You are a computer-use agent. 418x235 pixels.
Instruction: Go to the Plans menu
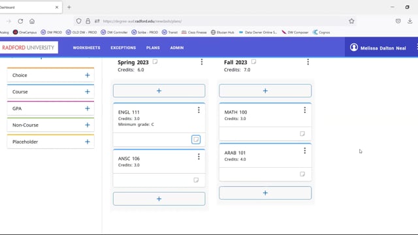pyautogui.click(x=153, y=48)
